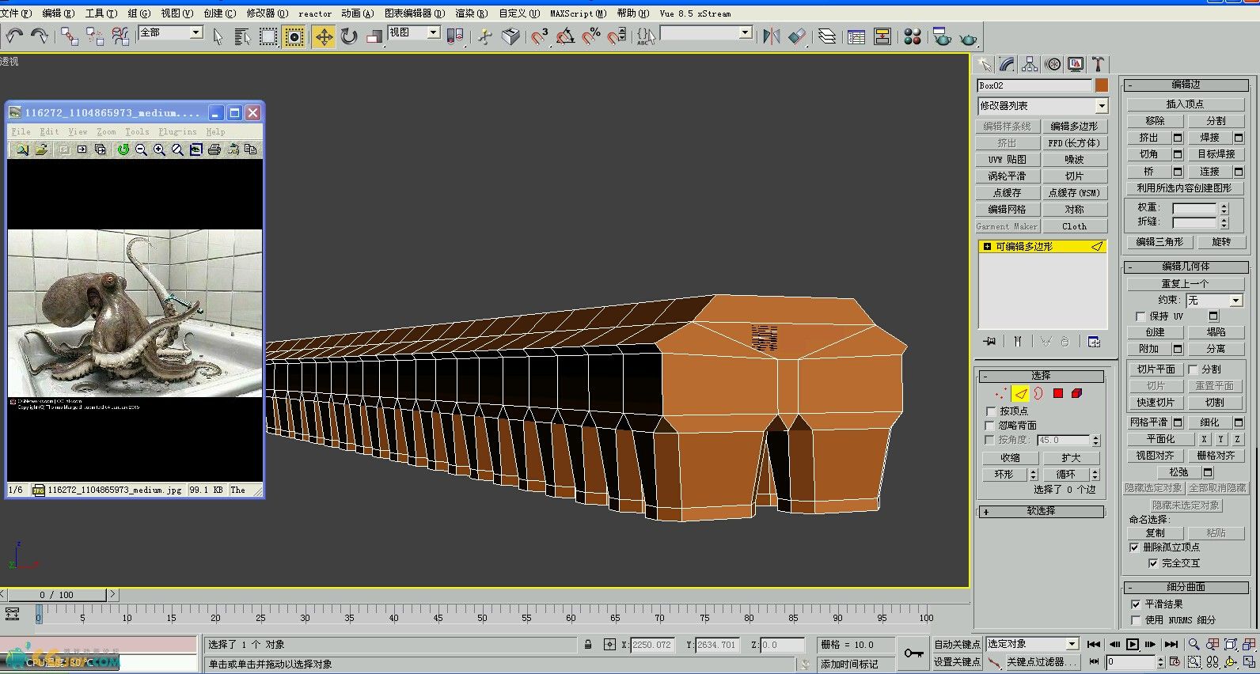The width and height of the screenshot is (1260, 674).
Task: Uncheck 完全交互 checkbox
Action: point(1153,563)
